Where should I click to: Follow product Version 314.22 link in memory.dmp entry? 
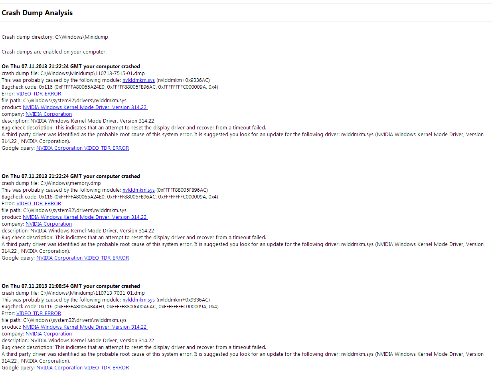[x=85, y=217]
